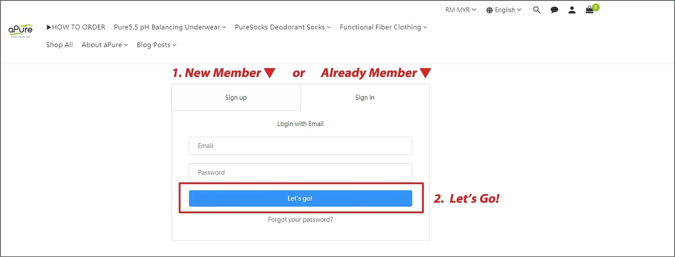Open the shopping cart bag icon
The height and width of the screenshot is (257, 675).
point(590,10)
